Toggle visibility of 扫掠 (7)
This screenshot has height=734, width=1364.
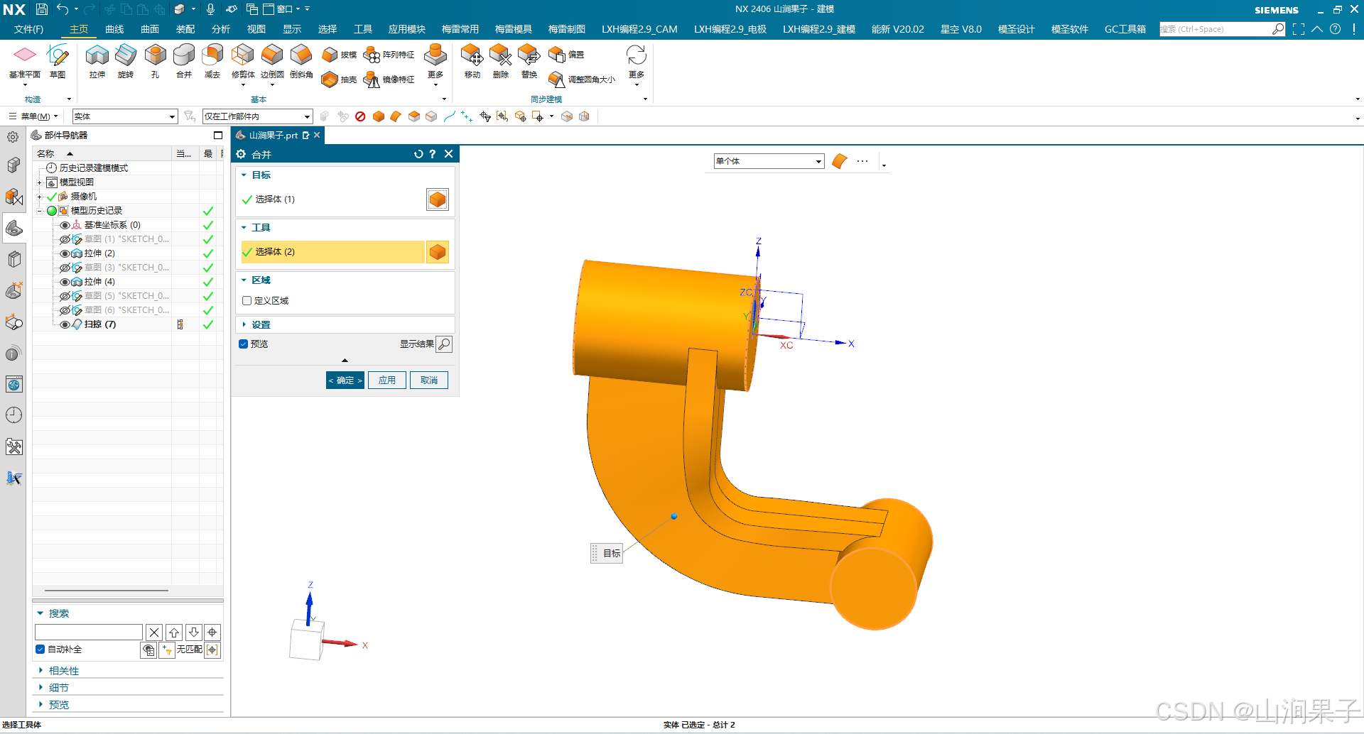pyautogui.click(x=65, y=324)
